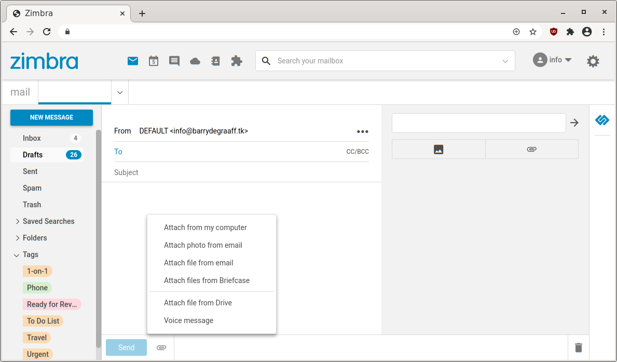
Task: Click the To recipients link
Action: [x=118, y=152]
